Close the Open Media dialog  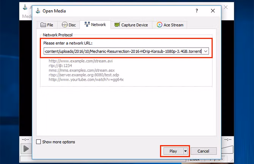[213, 11]
